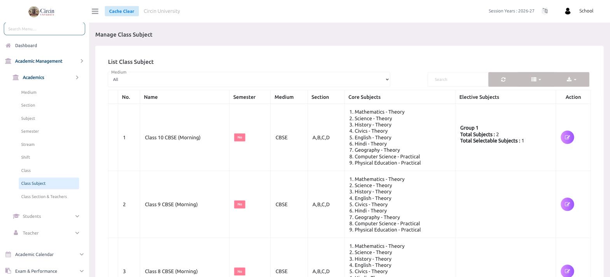Click the Teacher person icon
The image size is (610, 277).
pyautogui.click(x=16, y=233)
